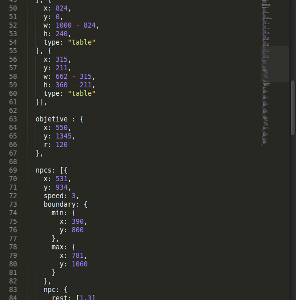
Task: Click the closing "}]," on line 61
Action: point(41,102)
